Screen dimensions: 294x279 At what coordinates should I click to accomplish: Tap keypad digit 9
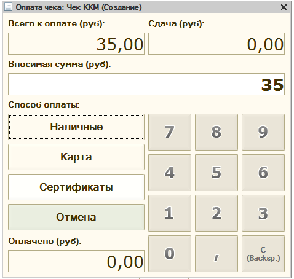coord(263,132)
